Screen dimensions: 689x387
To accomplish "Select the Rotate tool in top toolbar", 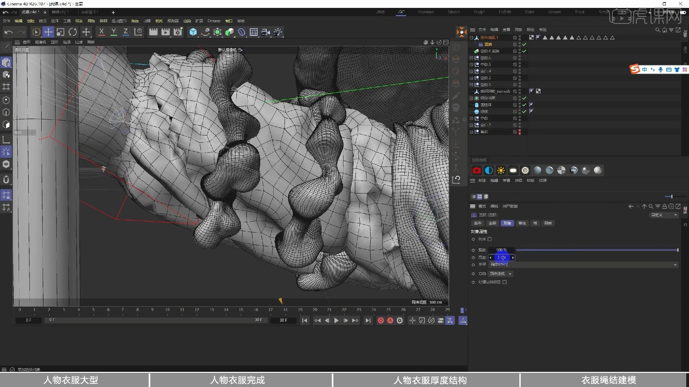I will click(72, 32).
